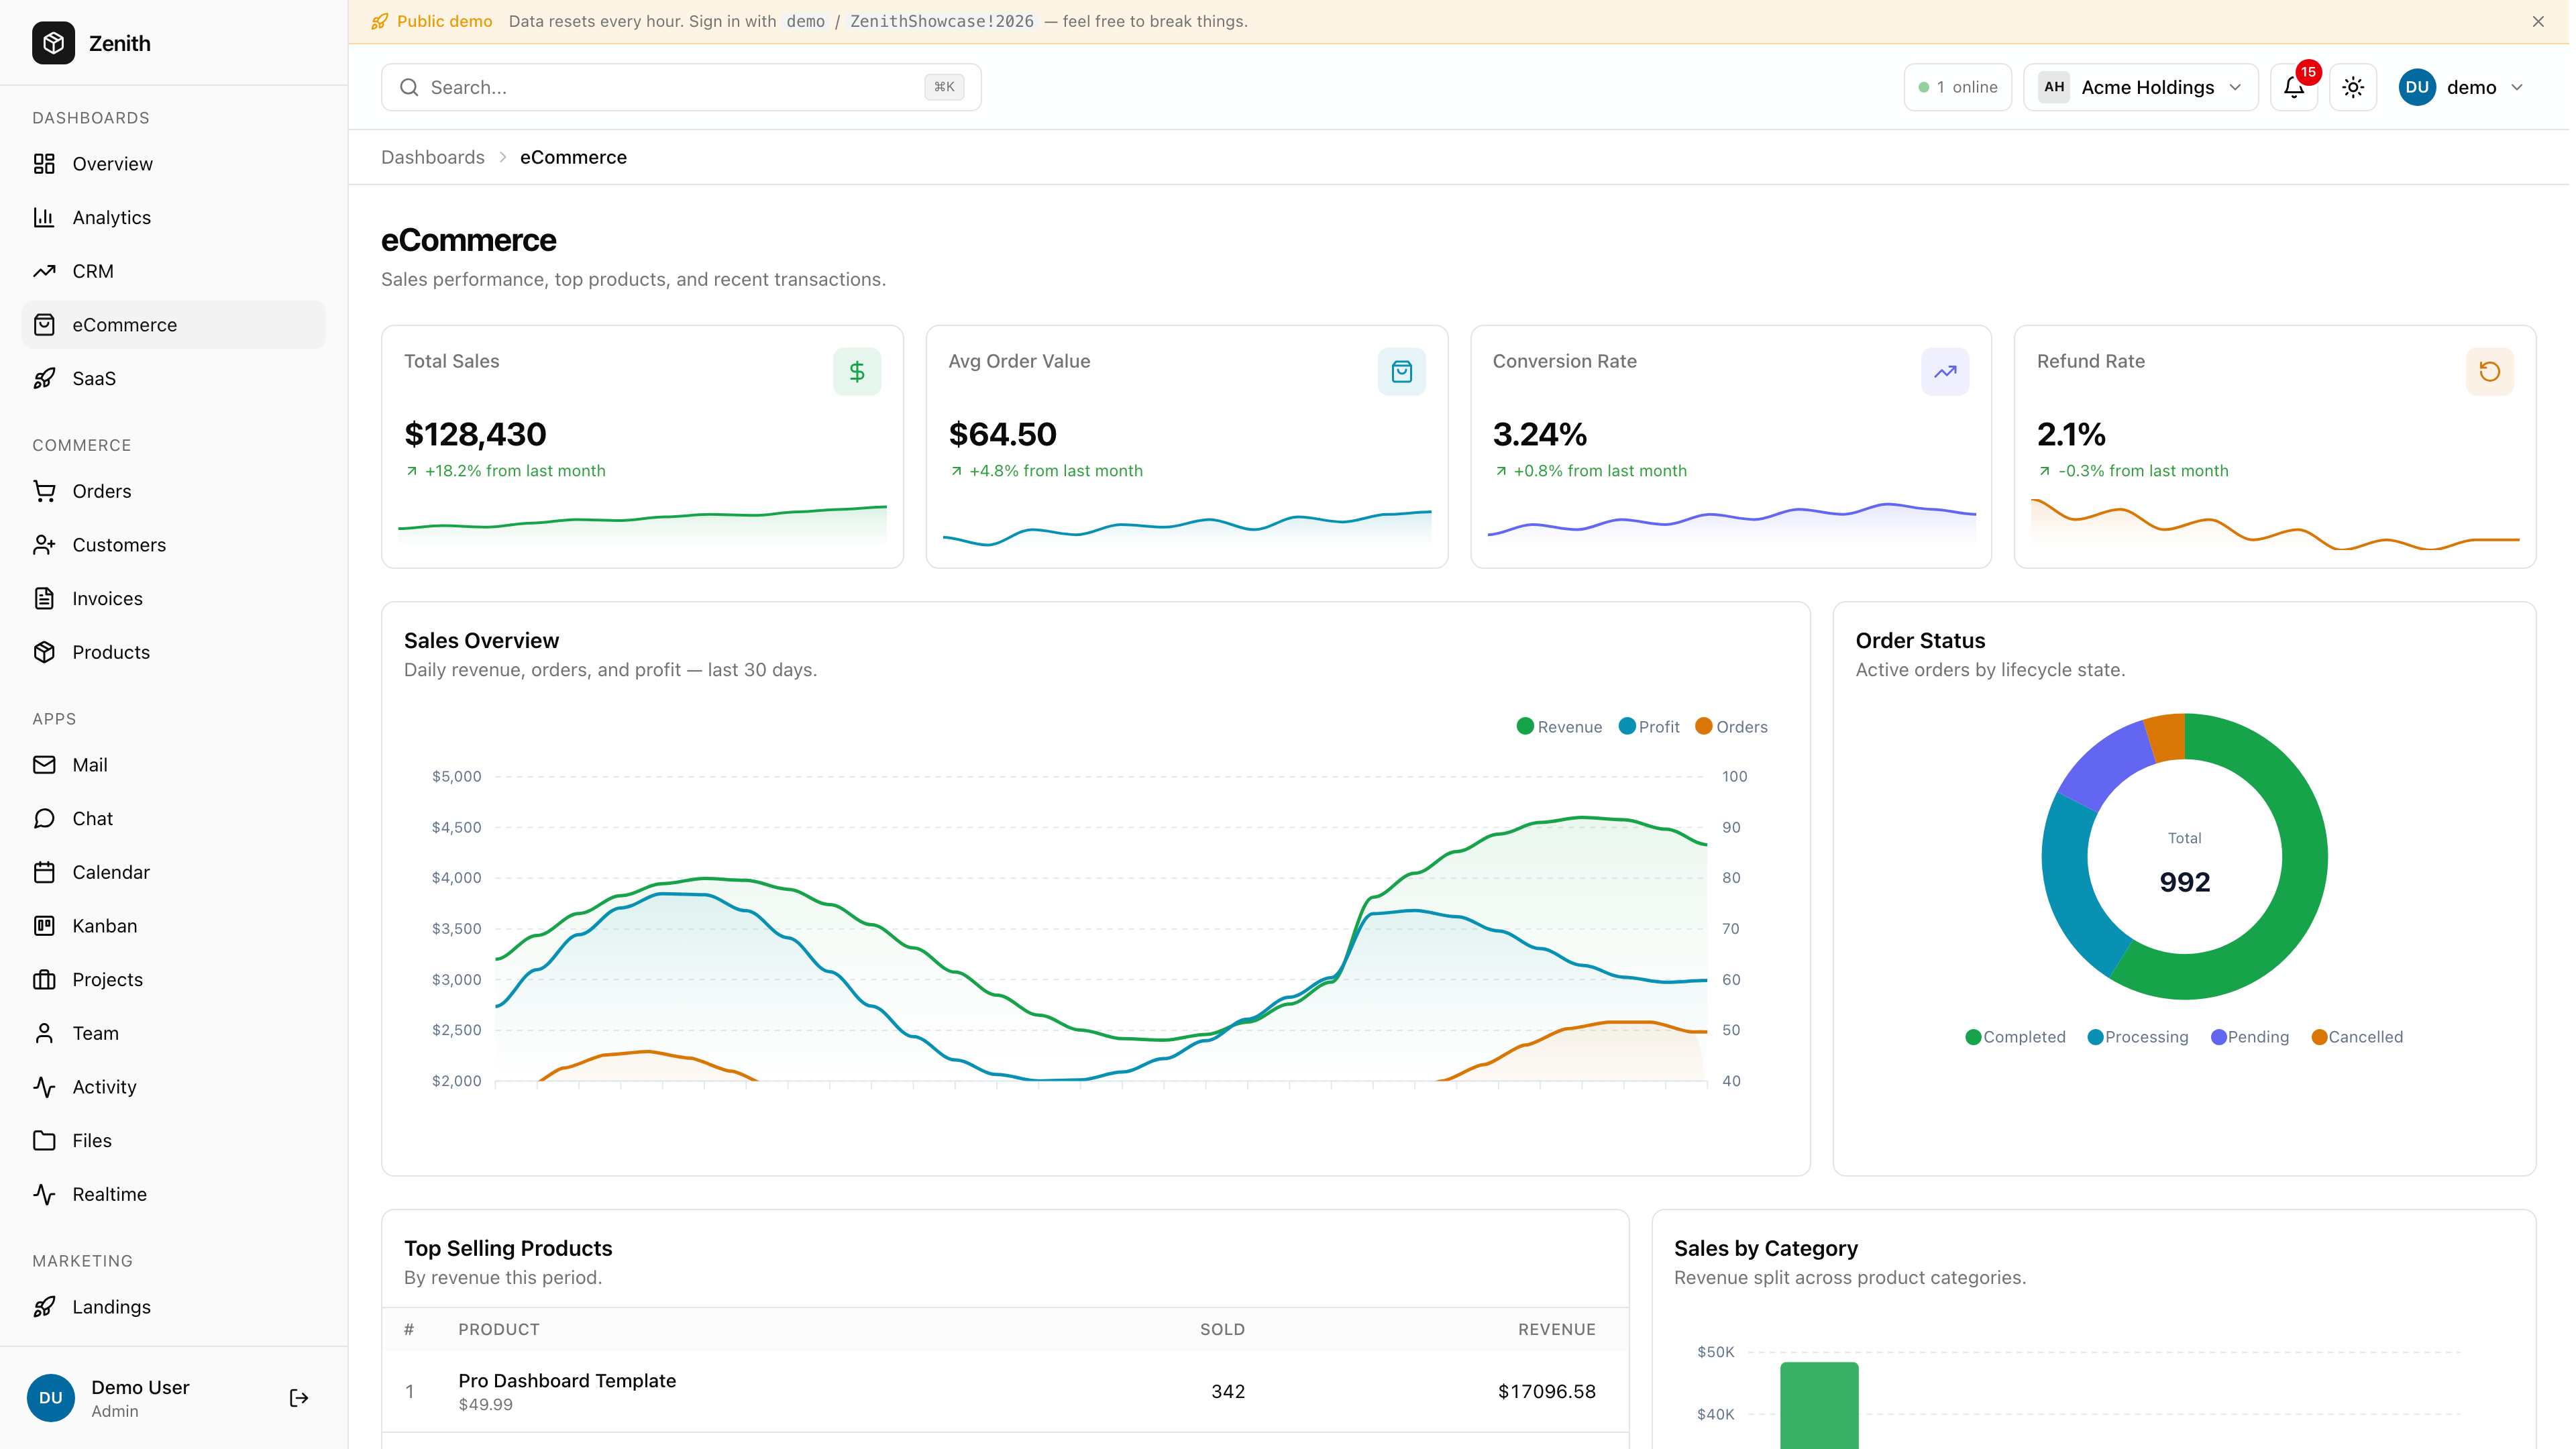Toggle the Pending legend item
The width and height of the screenshot is (2576, 1449).
click(2251, 1038)
